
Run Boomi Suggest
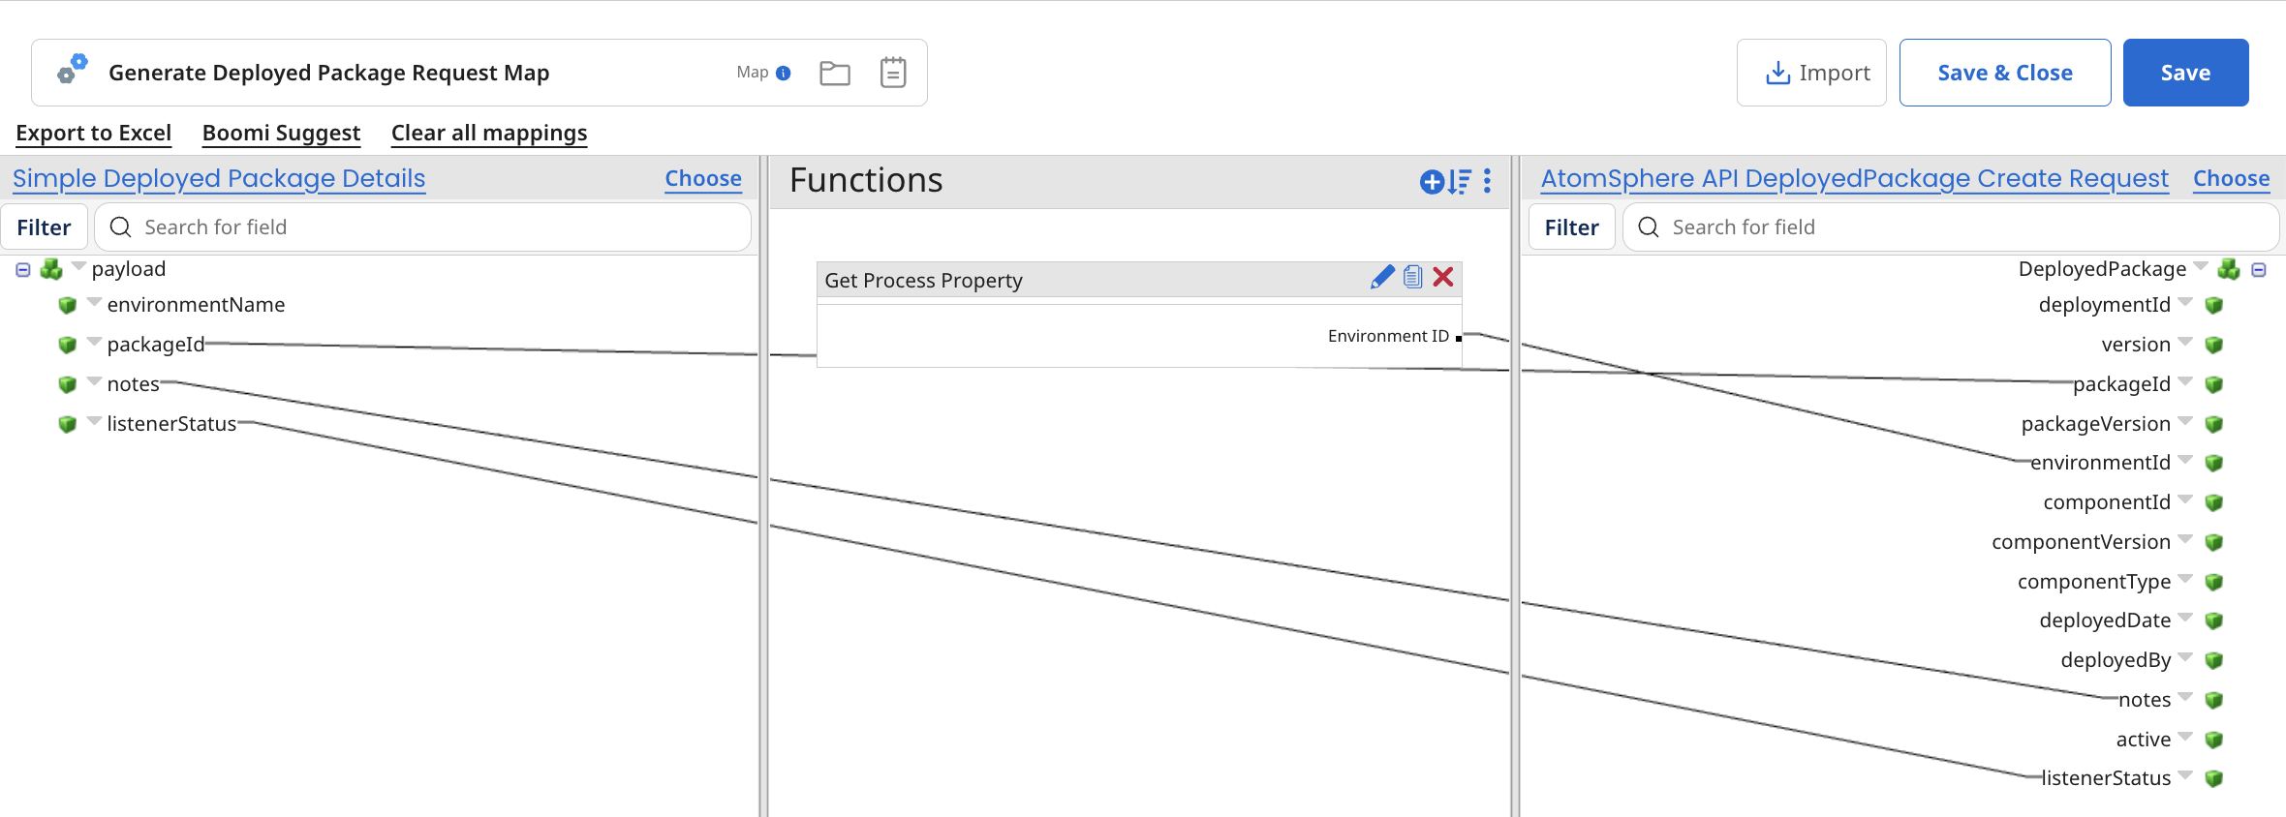[x=281, y=133]
